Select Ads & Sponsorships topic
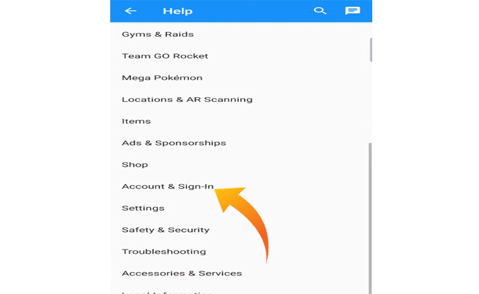This screenshot has width=479, height=294. pyautogui.click(x=174, y=143)
